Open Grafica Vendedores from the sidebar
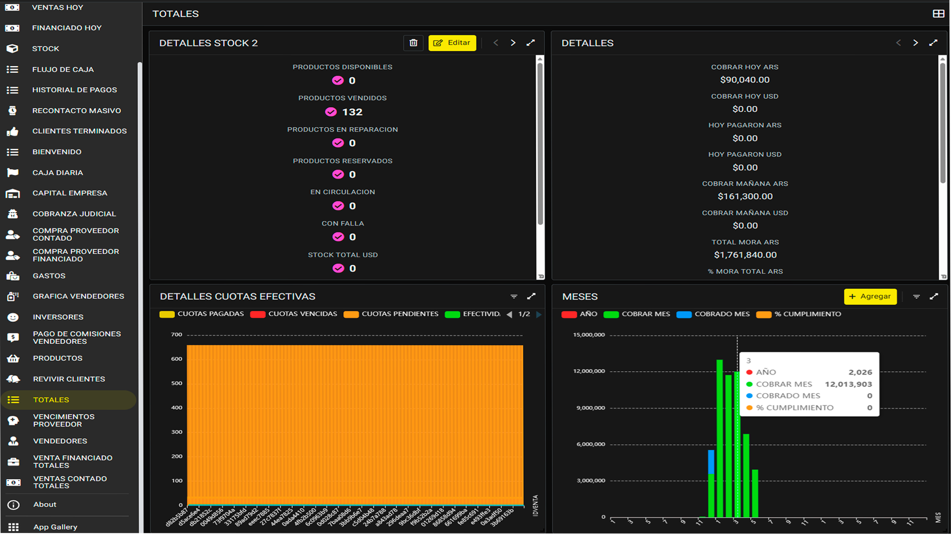The image size is (951, 534). click(x=78, y=296)
